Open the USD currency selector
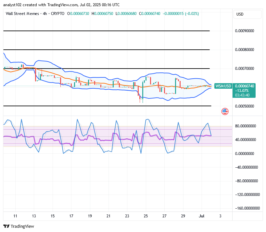Screen dimensions: 266x232 pos(247,14)
